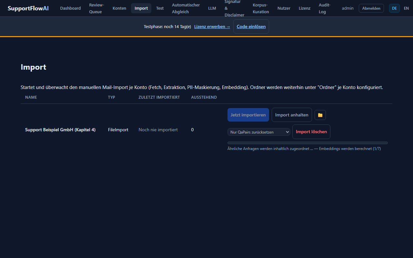Select the Import nav item

click(x=141, y=8)
